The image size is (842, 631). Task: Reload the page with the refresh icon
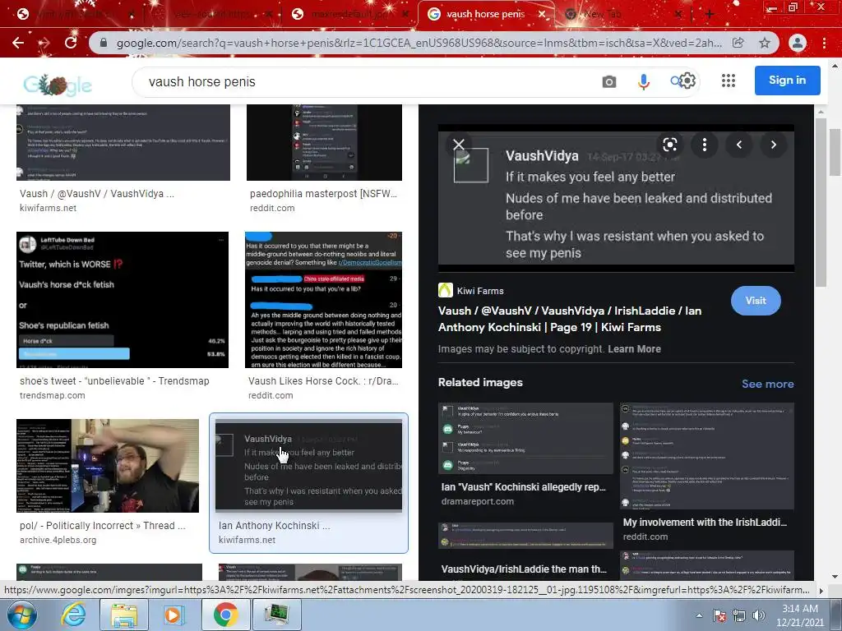tap(71, 43)
